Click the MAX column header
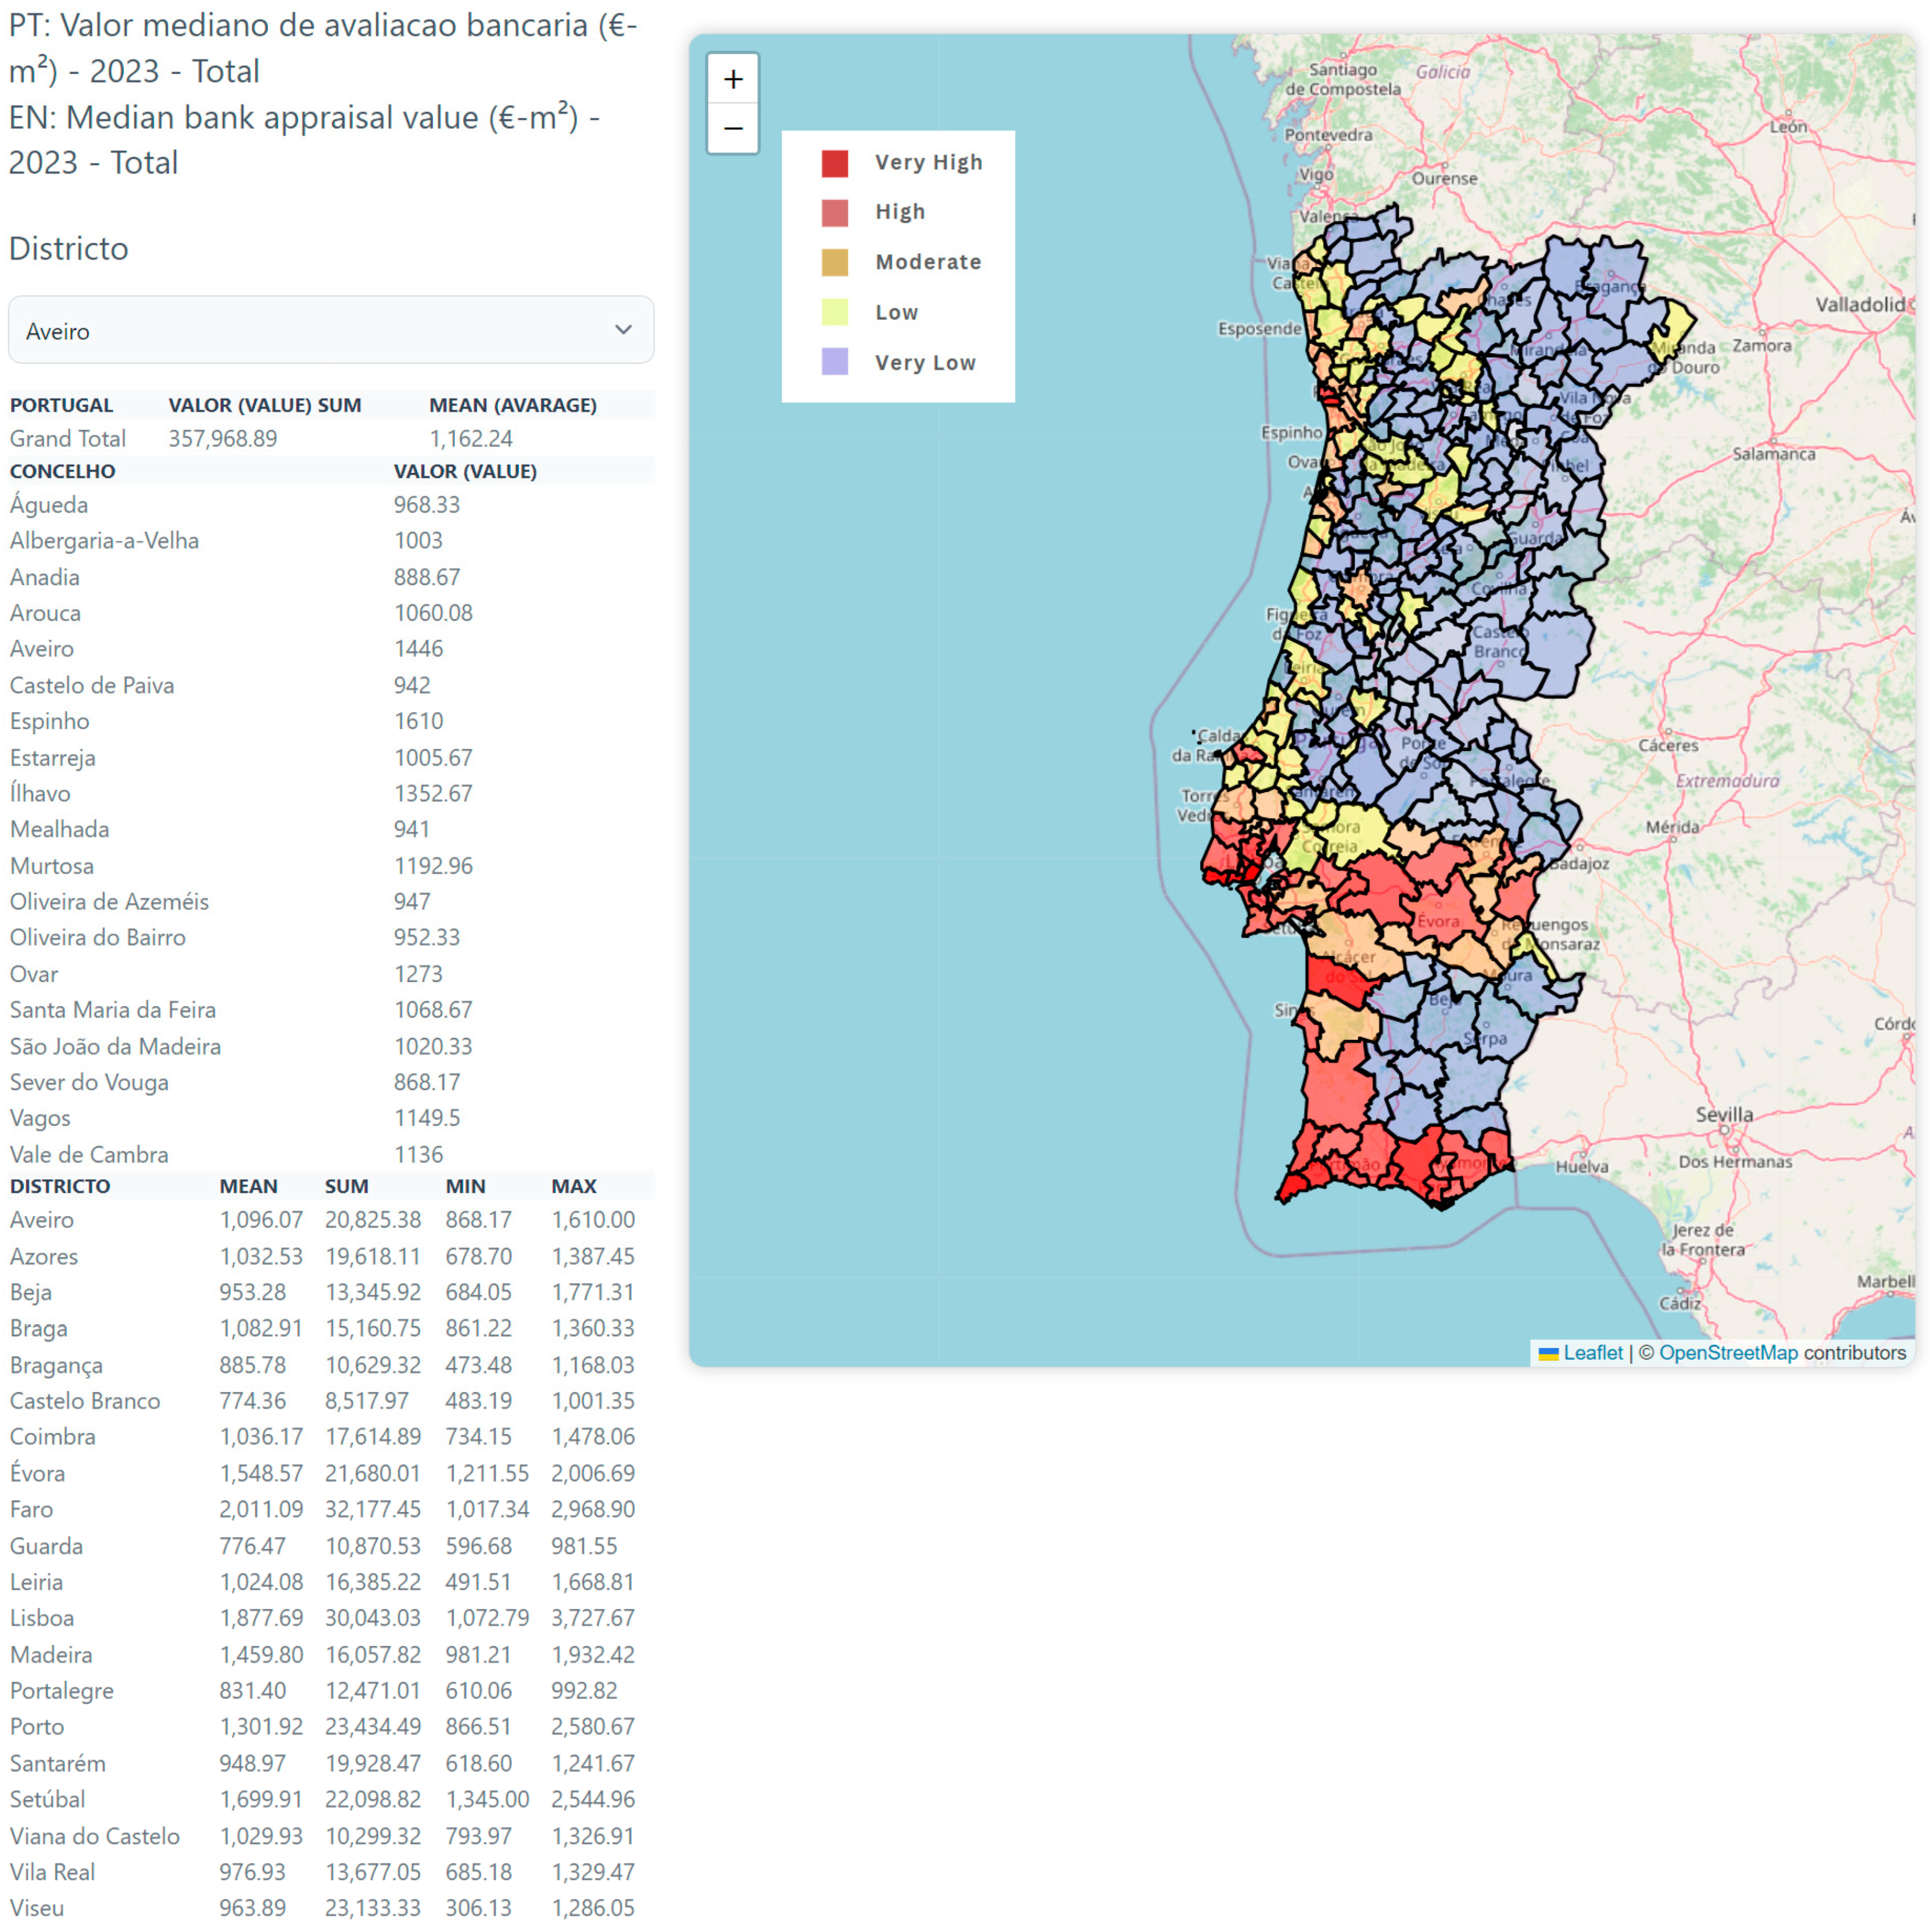This screenshot has height=1932, width=1930. tap(573, 1186)
